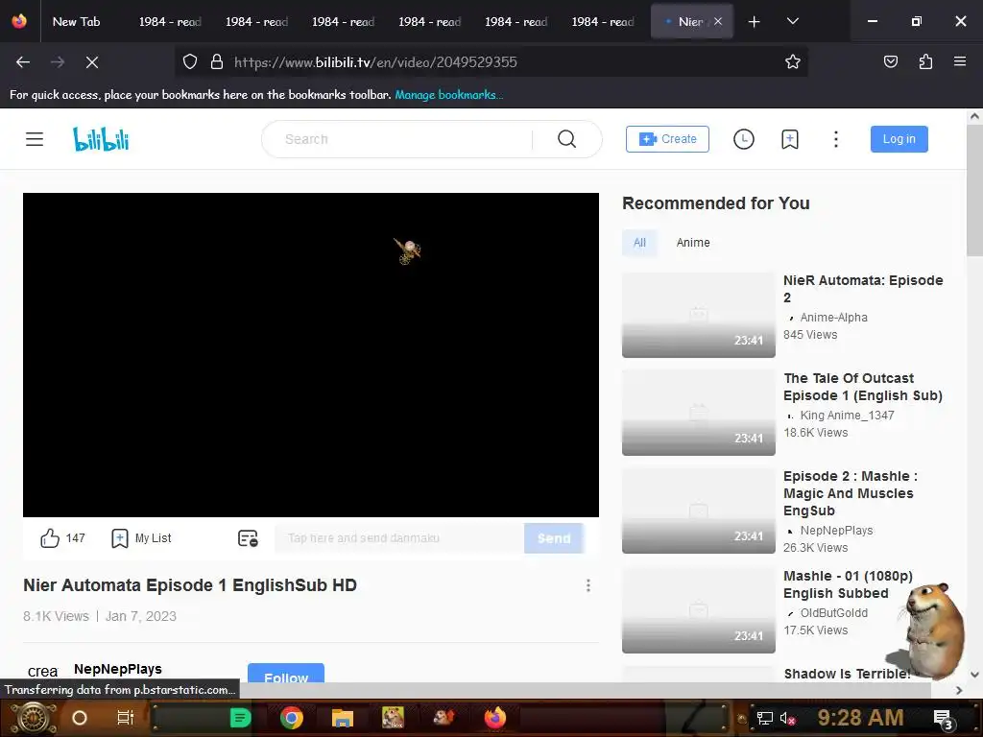The width and height of the screenshot is (983, 737).
Task: Click the search magnifier icon
Action: click(x=566, y=139)
